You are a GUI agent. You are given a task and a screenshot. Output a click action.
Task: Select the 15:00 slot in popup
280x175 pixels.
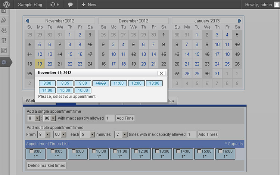65,90
